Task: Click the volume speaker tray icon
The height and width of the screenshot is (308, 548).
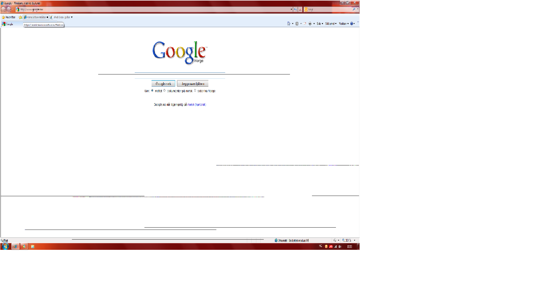Action: tap(340, 247)
